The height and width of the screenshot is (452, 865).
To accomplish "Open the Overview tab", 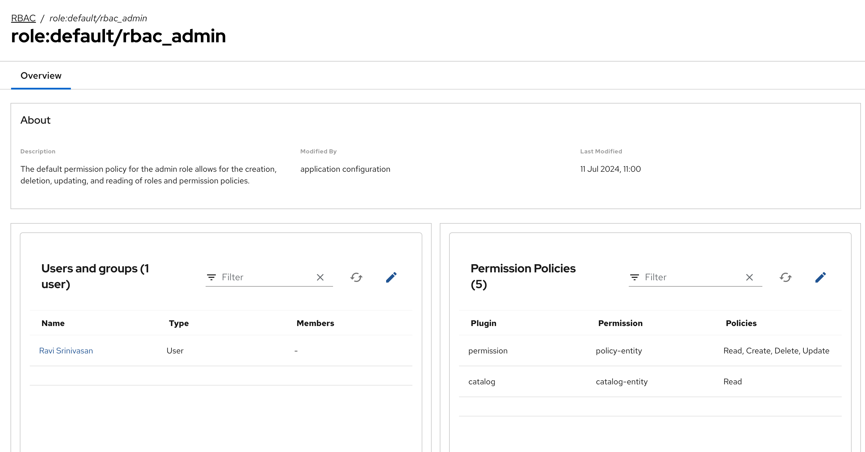I will click(x=41, y=76).
